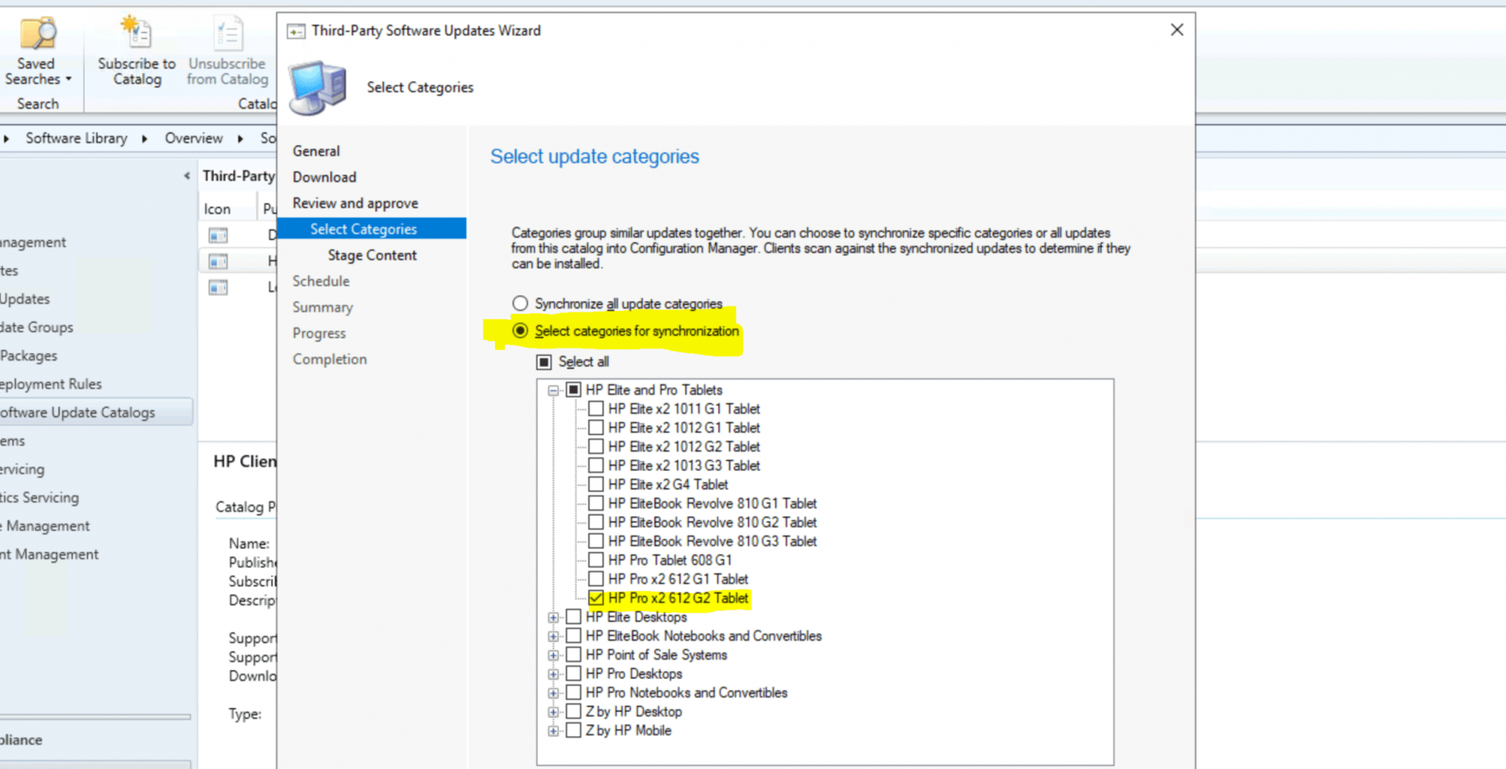
Task: Check HP Elite x2 1012 G1 Tablet
Action: tap(596, 427)
